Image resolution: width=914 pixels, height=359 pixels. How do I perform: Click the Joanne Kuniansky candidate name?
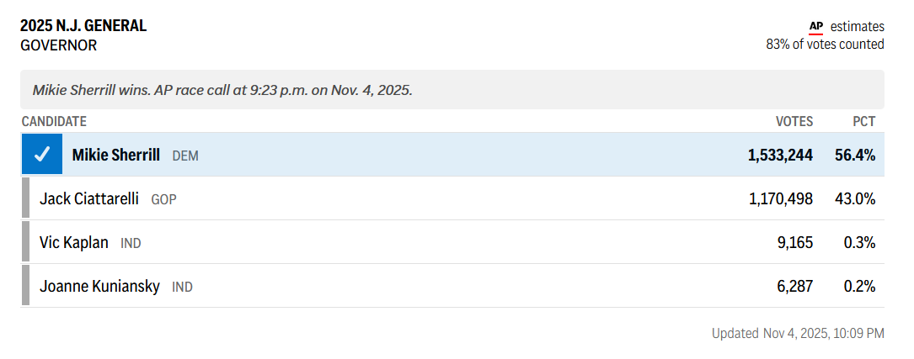99,287
